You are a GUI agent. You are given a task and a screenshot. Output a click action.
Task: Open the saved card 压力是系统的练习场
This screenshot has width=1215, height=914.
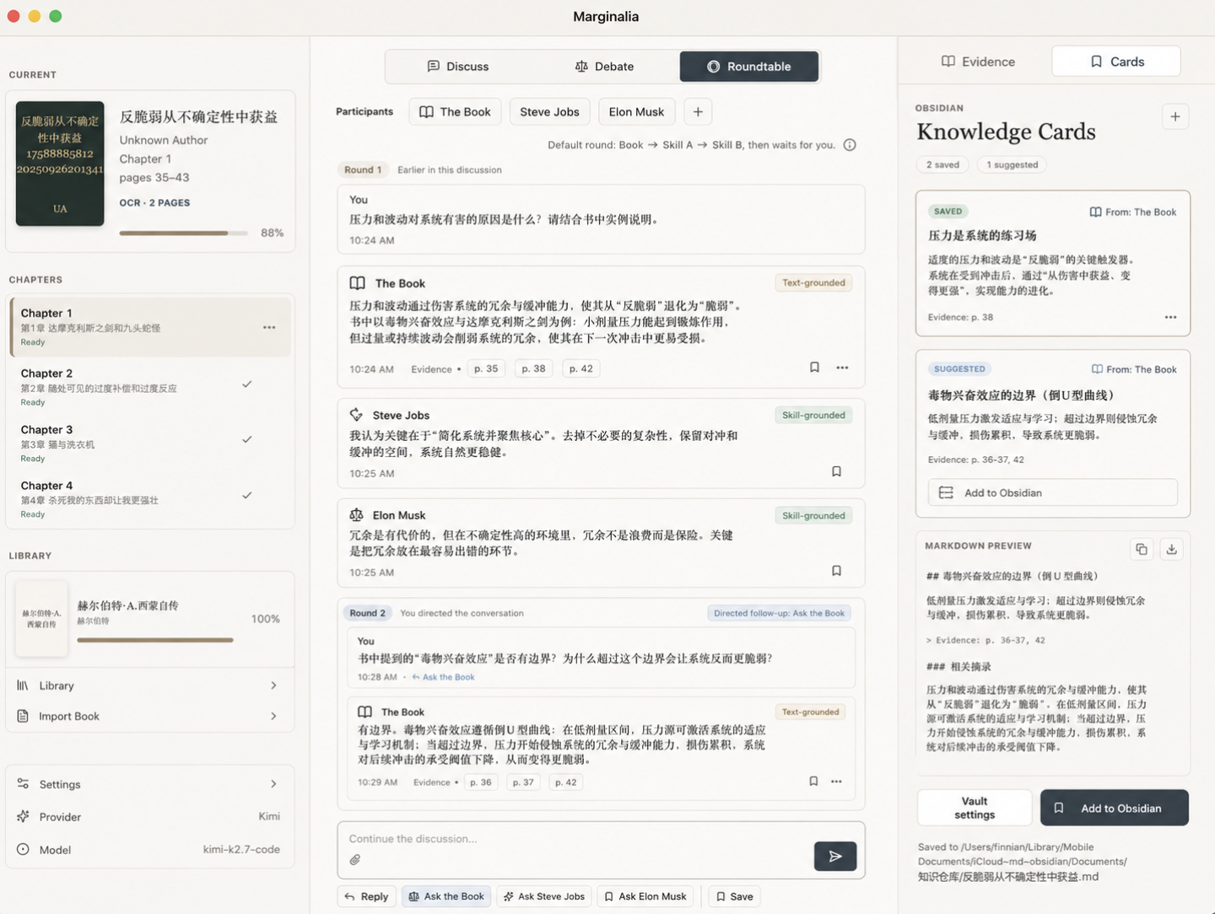click(x=1053, y=263)
